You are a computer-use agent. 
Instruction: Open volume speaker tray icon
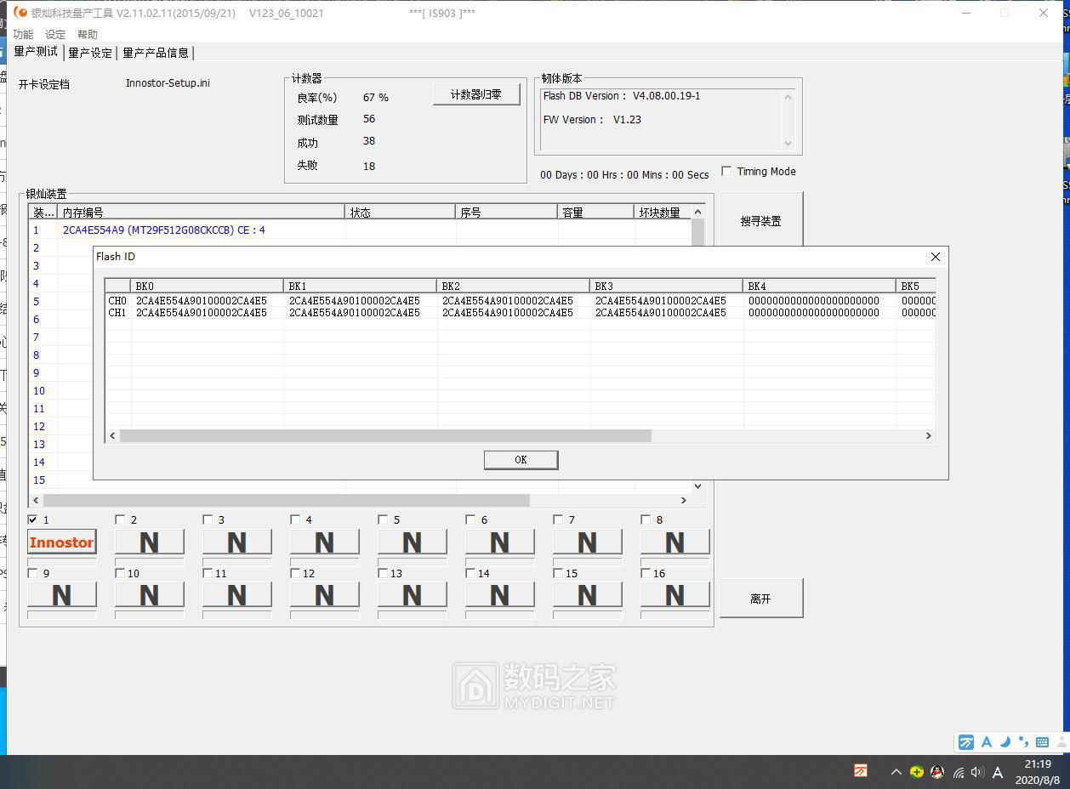tap(977, 773)
